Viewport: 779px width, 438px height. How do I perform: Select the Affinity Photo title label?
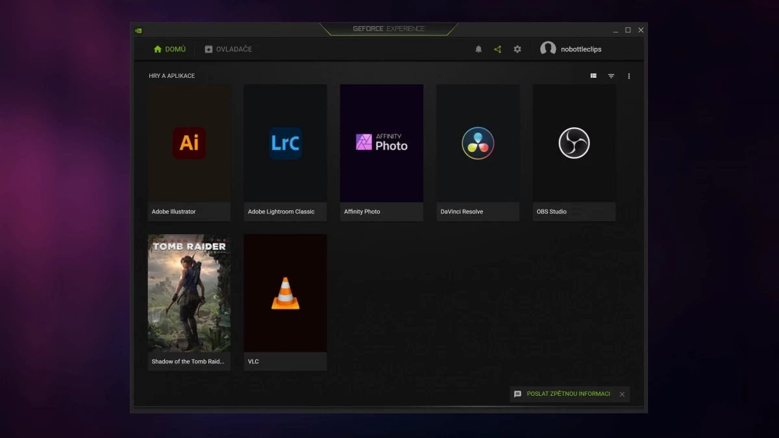(362, 212)
